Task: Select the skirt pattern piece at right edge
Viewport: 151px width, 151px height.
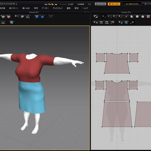Action: click(143, 114)
